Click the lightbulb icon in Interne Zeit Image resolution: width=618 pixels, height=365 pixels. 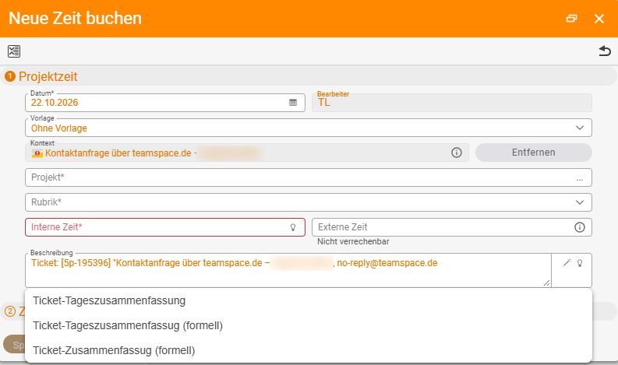293,227
